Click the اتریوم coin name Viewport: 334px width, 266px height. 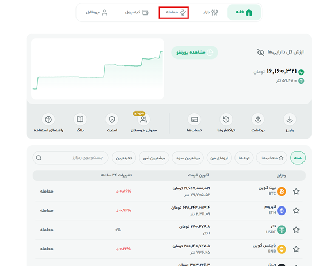click(270, 207)
